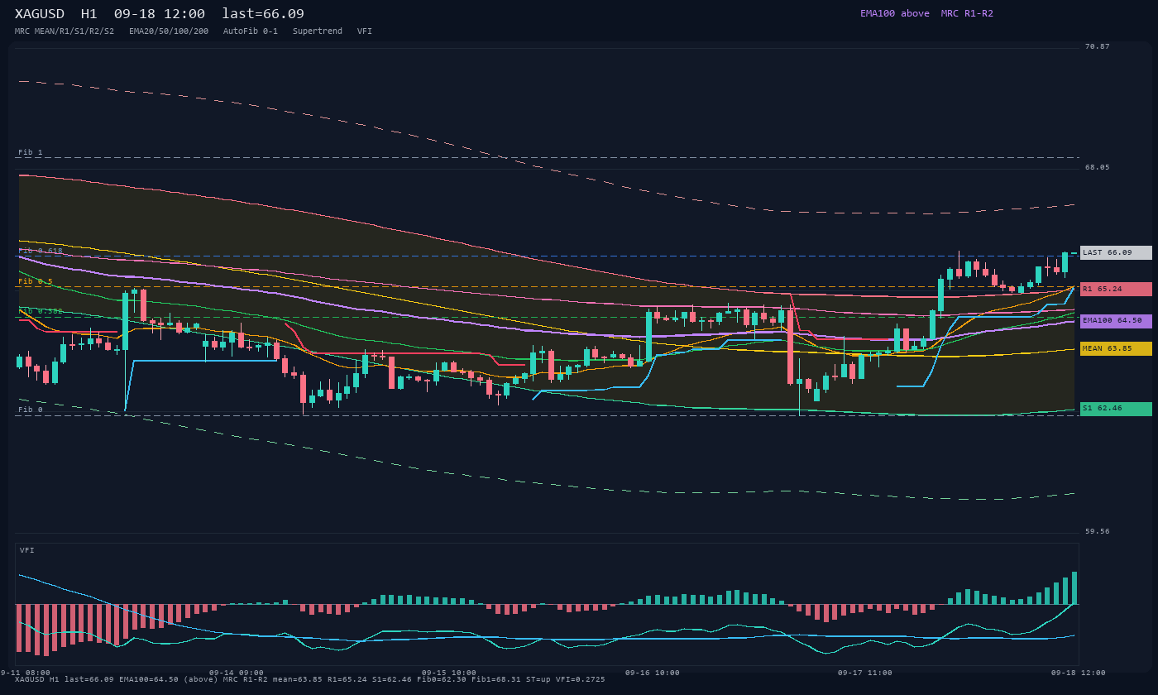Image resolution: width=1158 pixels, height=695 pixels.
Task: Click the purple 'EMA100 above' status text
Action: 895,13
